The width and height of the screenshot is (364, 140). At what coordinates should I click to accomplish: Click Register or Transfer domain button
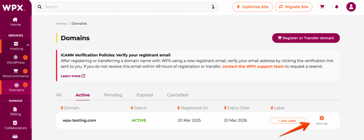pos(306,38)
